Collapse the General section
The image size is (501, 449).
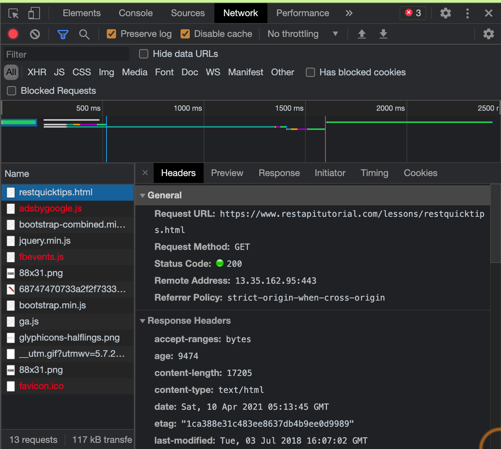(x=143, y=195)
